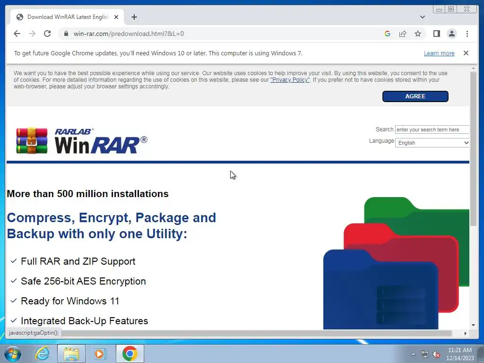Click the 'More than 500 million installations' text
This screenshot has width=484, height=363.
tap(87, 194)
